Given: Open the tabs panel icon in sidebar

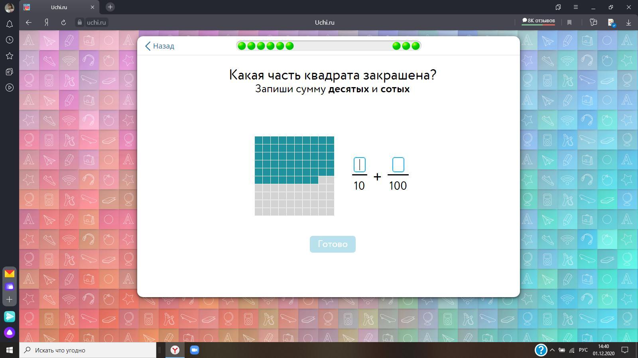Looking at the screenshot, I should pos(10,72).
